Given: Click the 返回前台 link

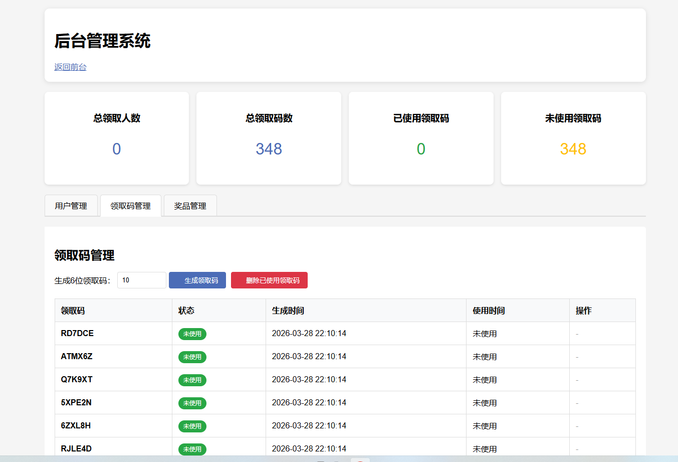Looking at the screenshot, I should coord(70,67).
